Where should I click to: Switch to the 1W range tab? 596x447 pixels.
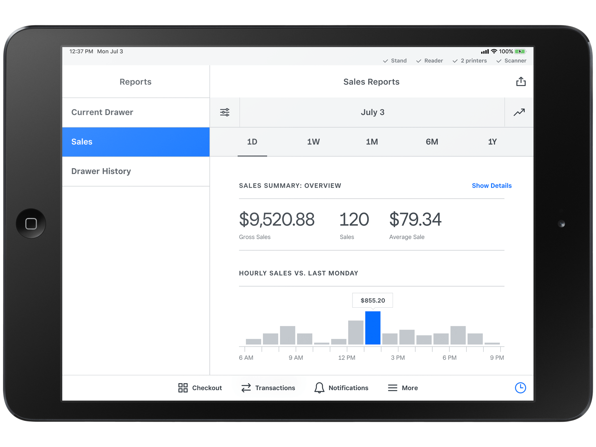pos(313,142)
